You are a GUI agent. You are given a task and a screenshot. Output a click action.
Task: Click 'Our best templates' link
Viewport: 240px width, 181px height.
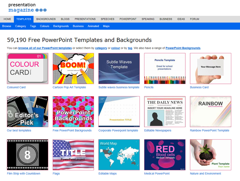pyautogui.click(x=19, y=130)
